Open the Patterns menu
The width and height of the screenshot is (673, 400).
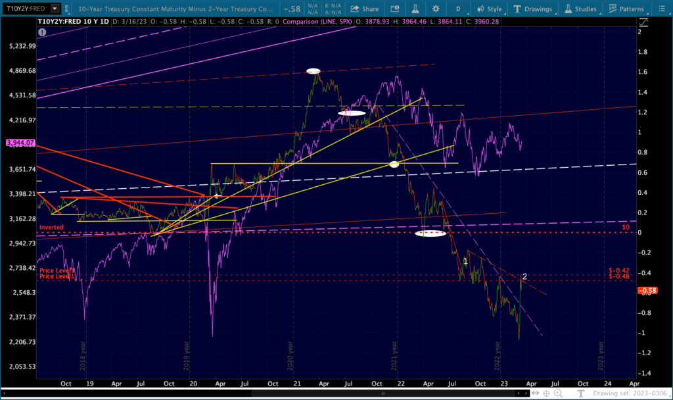click(x=626, y=9)
